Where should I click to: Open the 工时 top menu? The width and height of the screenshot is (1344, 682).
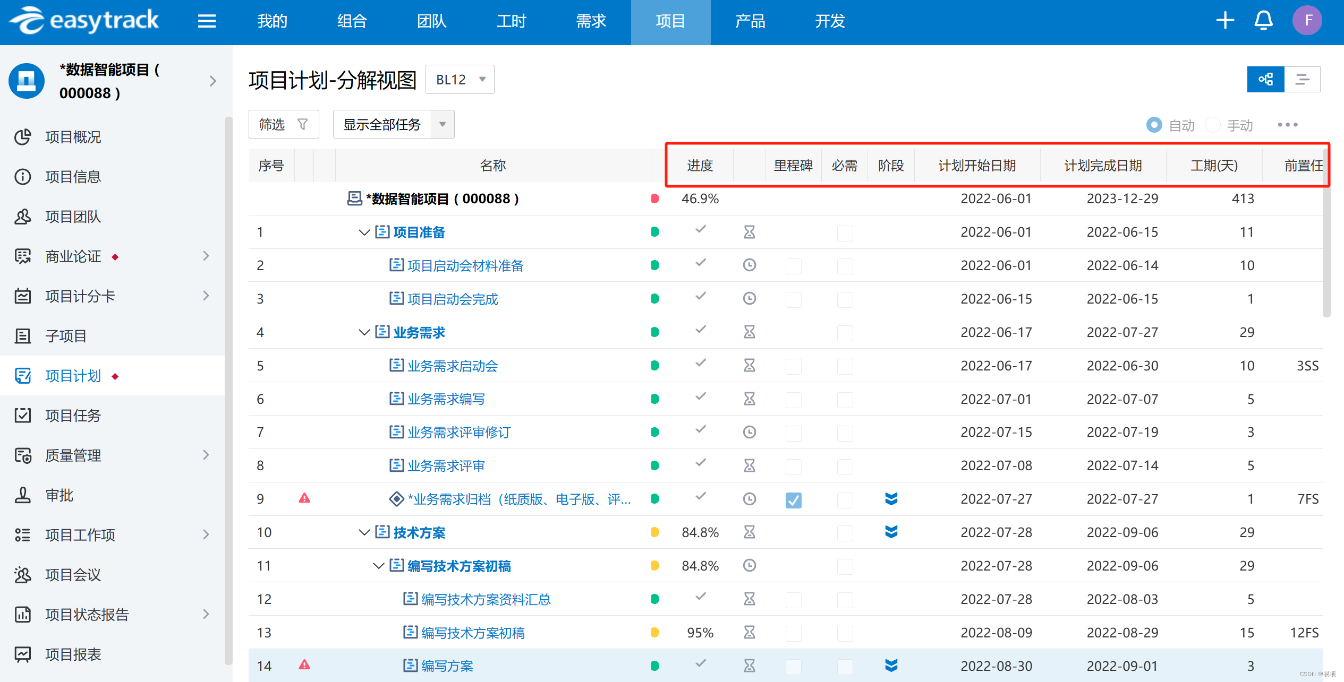pyautogui.click(x=511, y=21)
